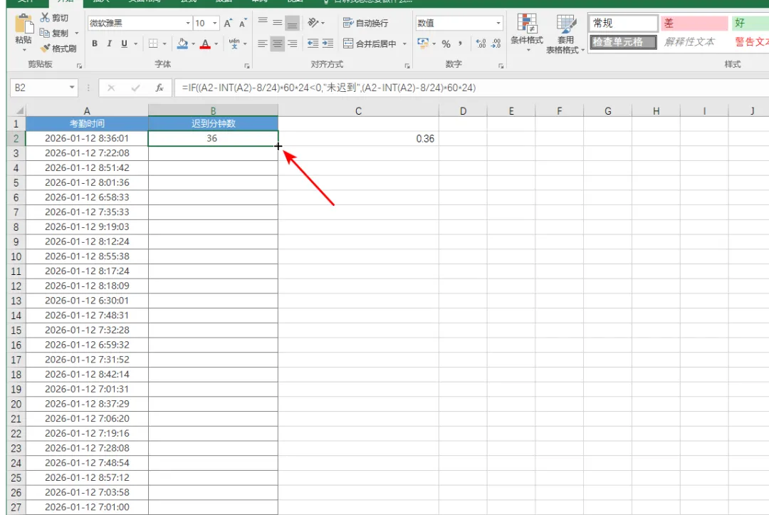Select Align Right icon
This screenshot has width=769, height=515.
tap(293, 43)
